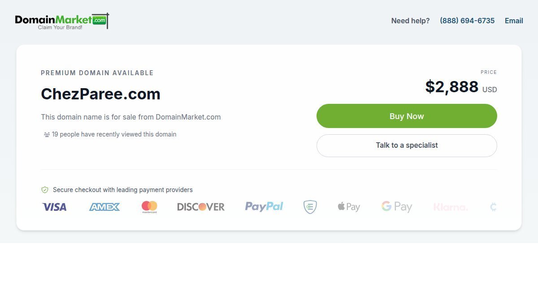Click the $2,888 price amount
Viewport: 538px width, 282px height.
452,86
